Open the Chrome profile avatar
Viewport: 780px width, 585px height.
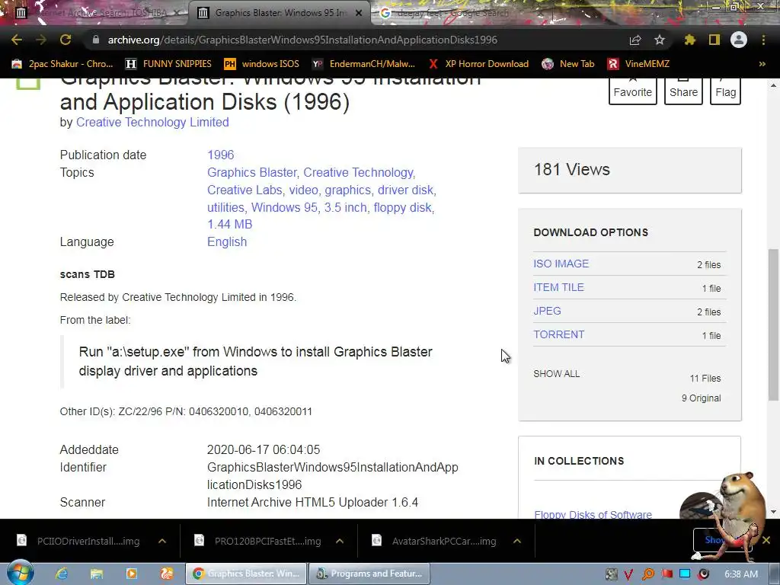pyautogui.click(x=739, y=40)
